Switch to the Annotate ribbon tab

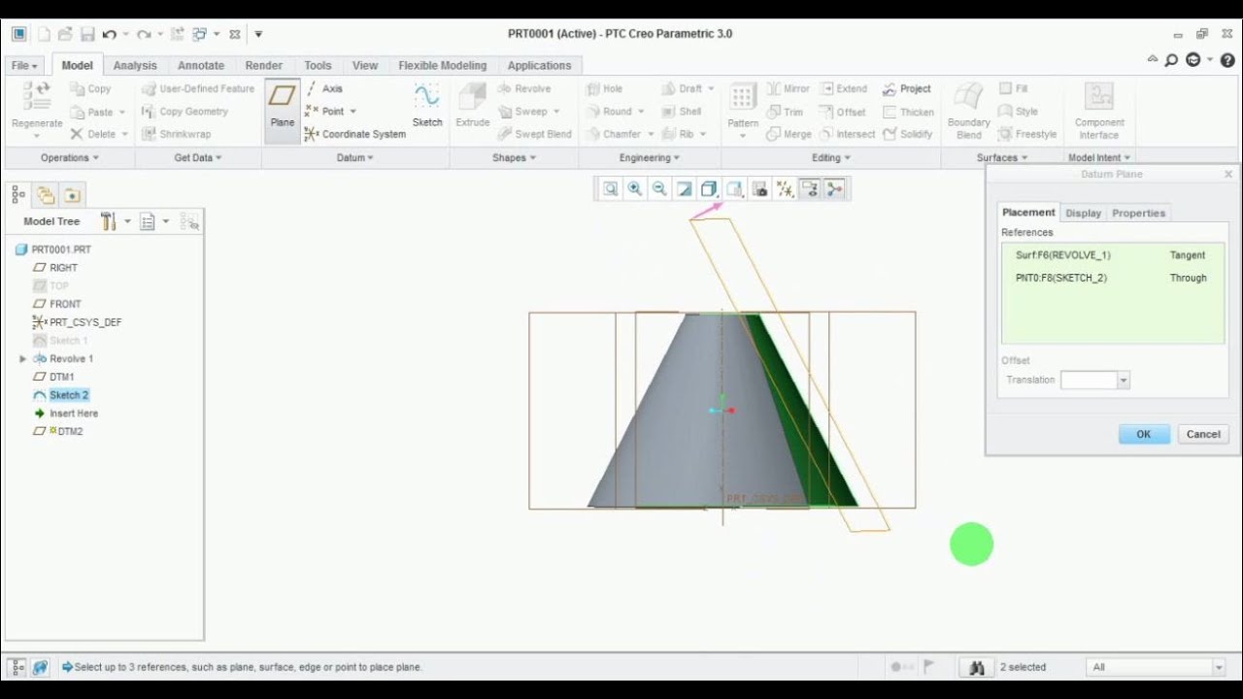(201, 66)
